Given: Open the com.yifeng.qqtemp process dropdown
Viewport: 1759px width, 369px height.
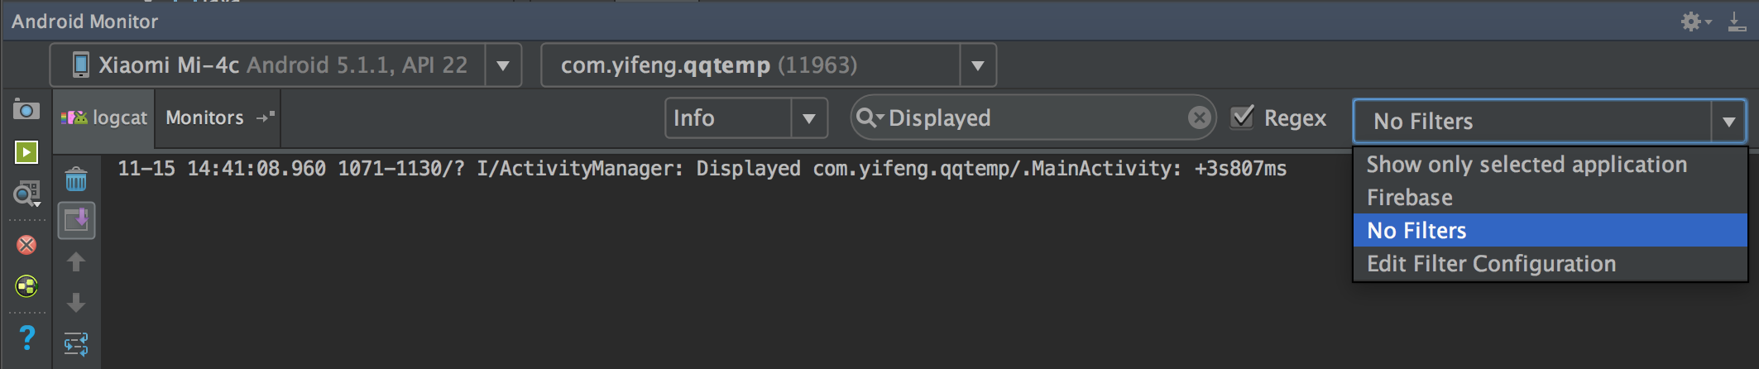Looking at the screenshot, I should pos(977,65).
